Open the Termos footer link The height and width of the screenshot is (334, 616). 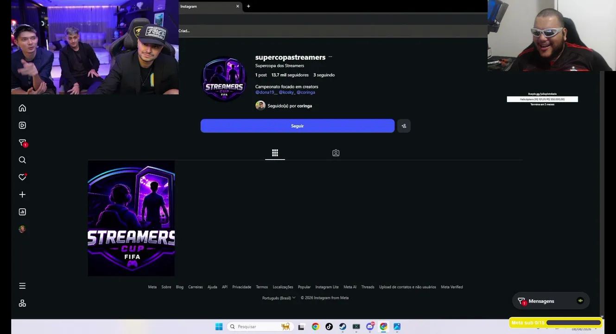pos(262,287)
